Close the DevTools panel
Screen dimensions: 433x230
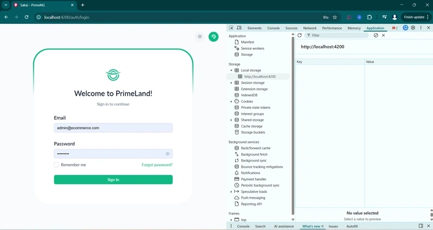[429, 28]
